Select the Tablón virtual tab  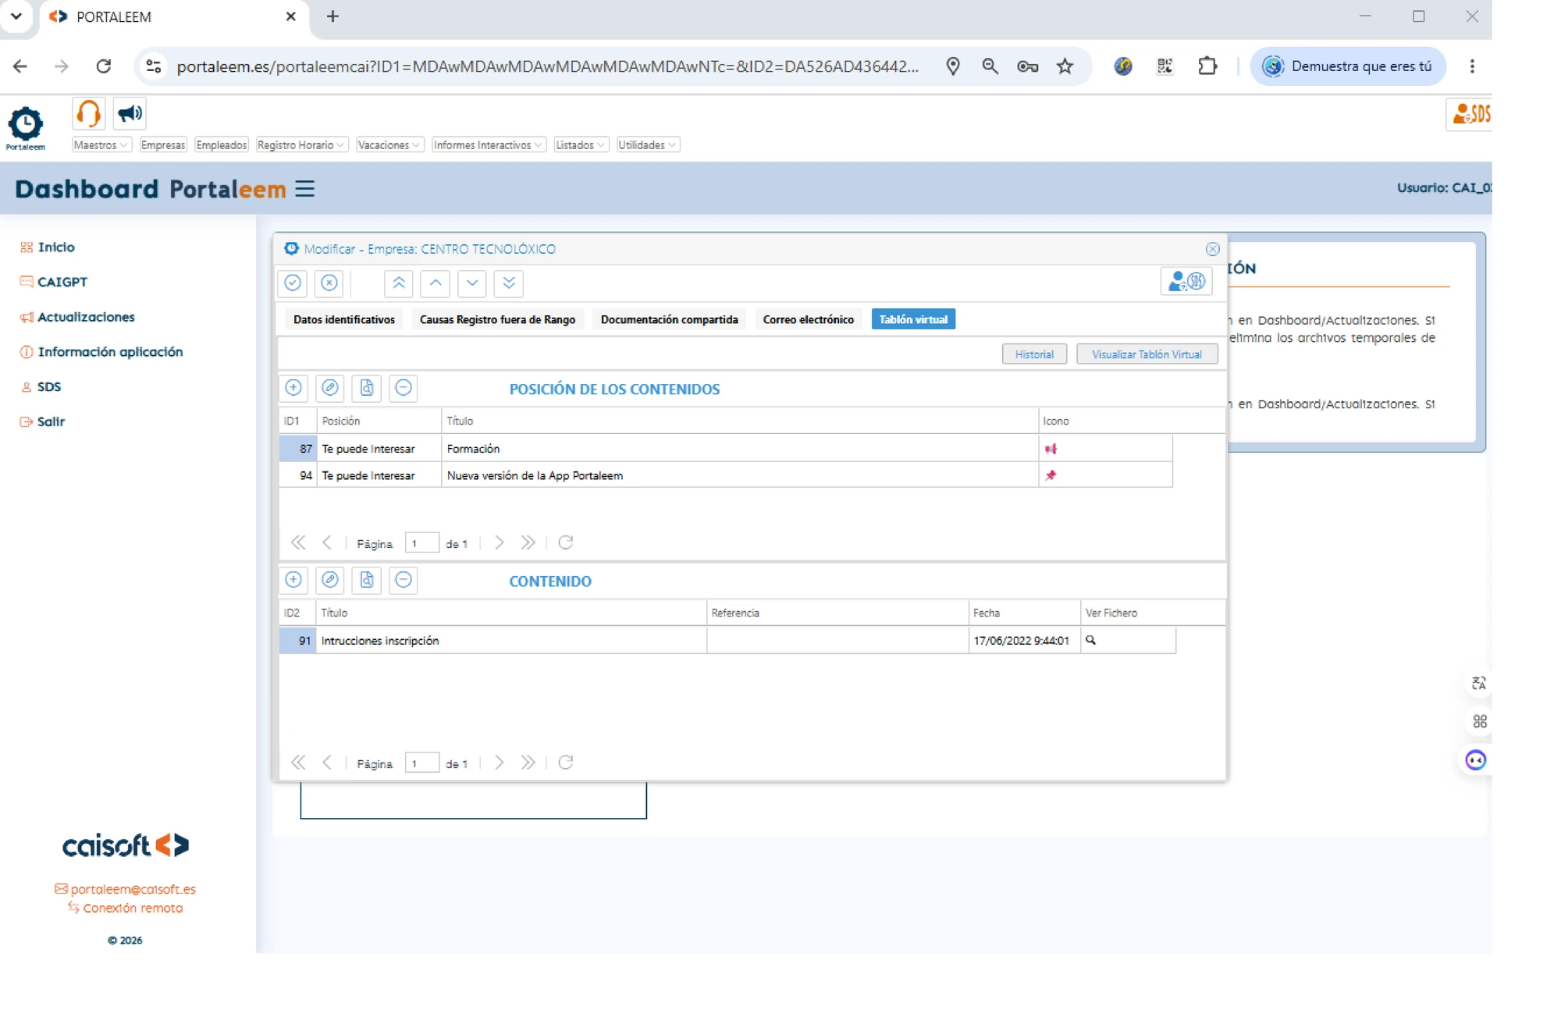click(913, 319)
